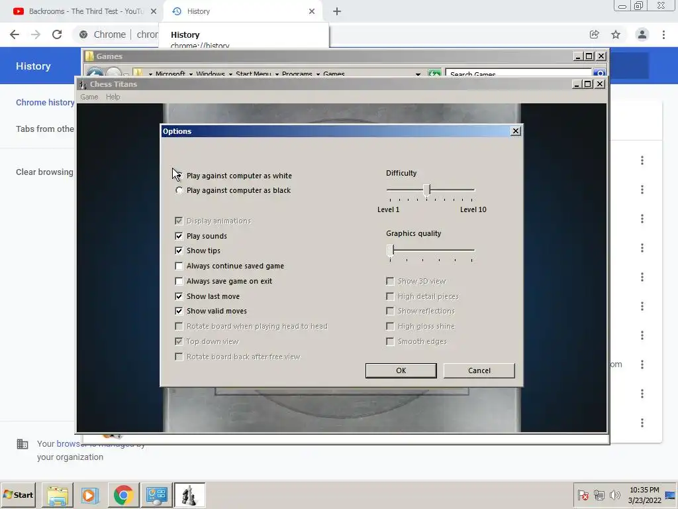Click the Show desktop tray icon
This screenshot has width=678, height=509.
point(670,495)
